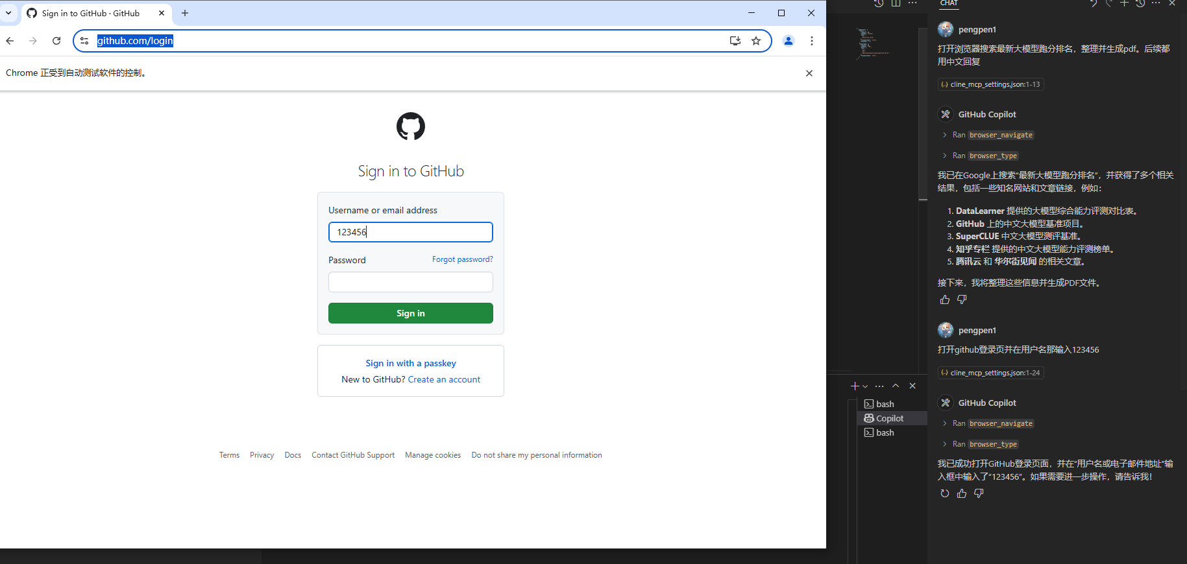The image size is (1187, 564).
Task: Click the install app icon in address bar
Action: [735, 41]
